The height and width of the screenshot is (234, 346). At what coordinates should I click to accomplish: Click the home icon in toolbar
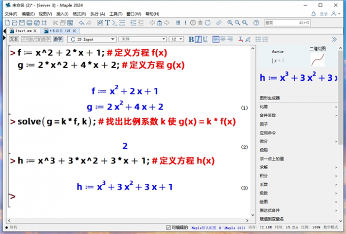[x=159, y=23]
